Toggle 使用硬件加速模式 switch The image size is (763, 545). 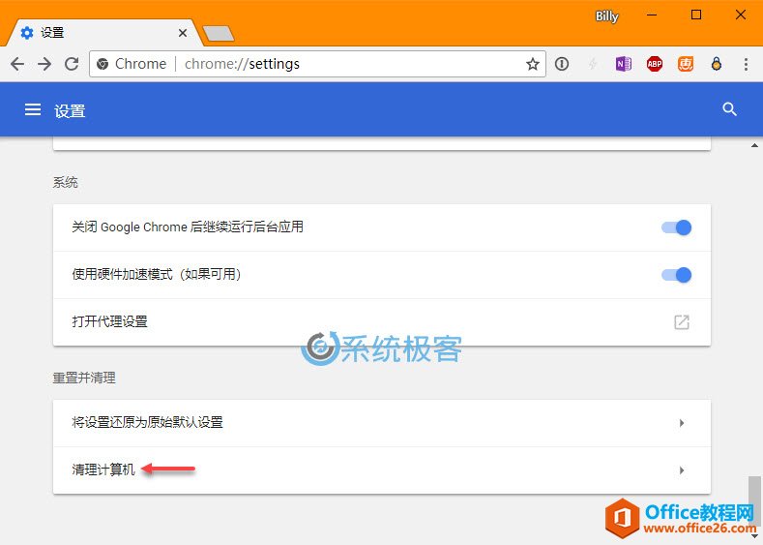click(676, 275)
